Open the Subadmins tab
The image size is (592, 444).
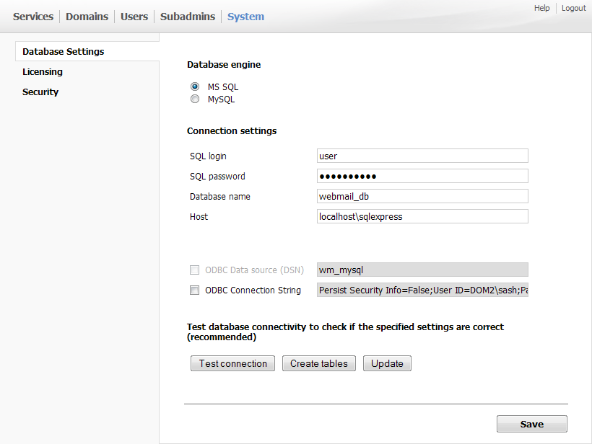[x=188, y=17]
